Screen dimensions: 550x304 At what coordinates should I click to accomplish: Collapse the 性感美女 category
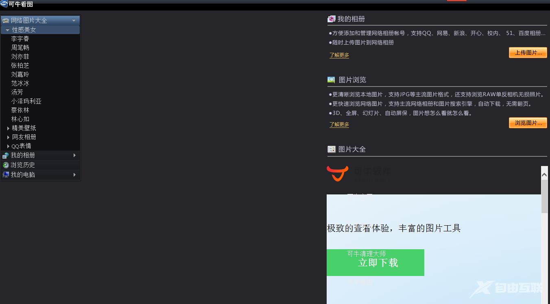pos(7,30)
